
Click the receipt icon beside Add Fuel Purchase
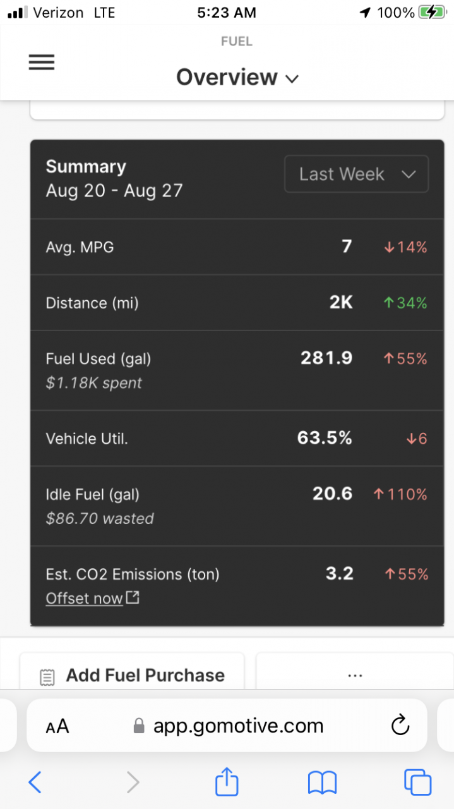(x=47, y=677)
